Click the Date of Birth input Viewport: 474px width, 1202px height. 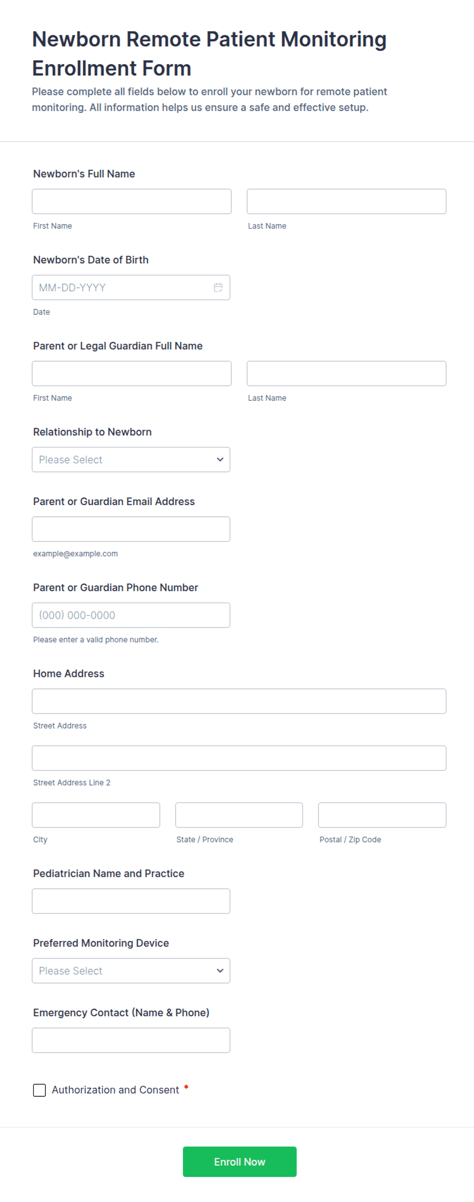(x=131, y=288)
